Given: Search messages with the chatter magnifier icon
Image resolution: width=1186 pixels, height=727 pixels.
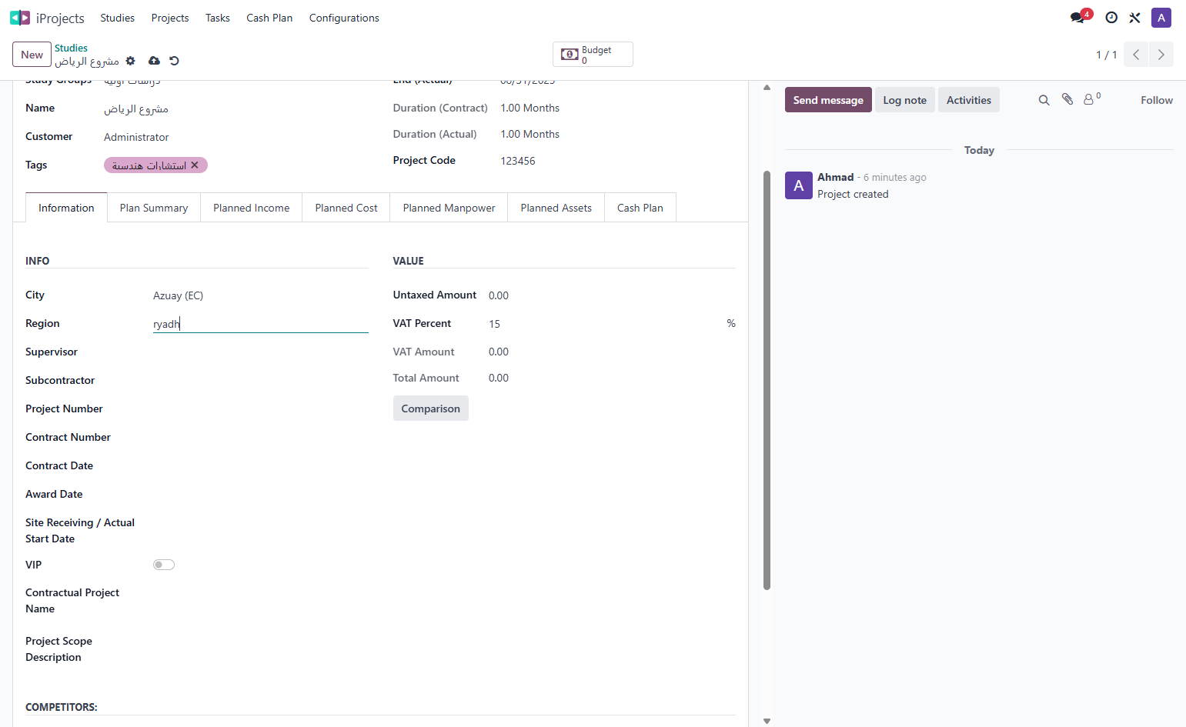Looking at the screenshot, I should pos(1044,100).
